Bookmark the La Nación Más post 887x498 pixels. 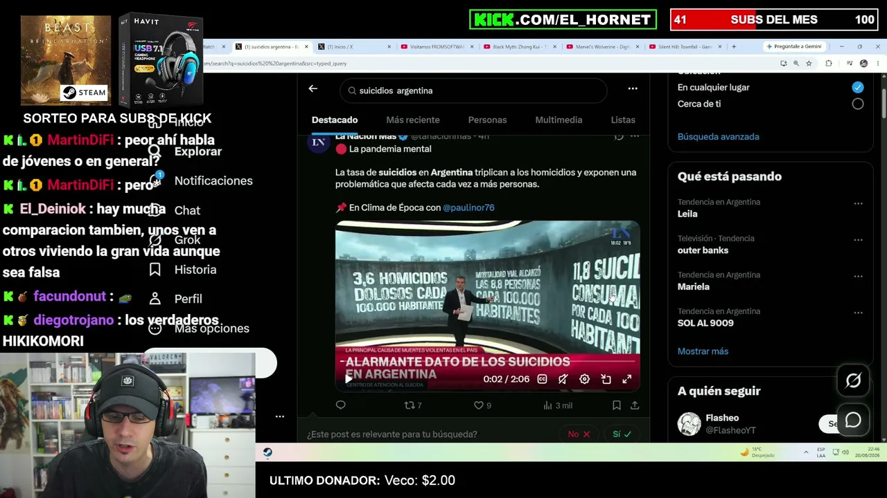[616, 405]
